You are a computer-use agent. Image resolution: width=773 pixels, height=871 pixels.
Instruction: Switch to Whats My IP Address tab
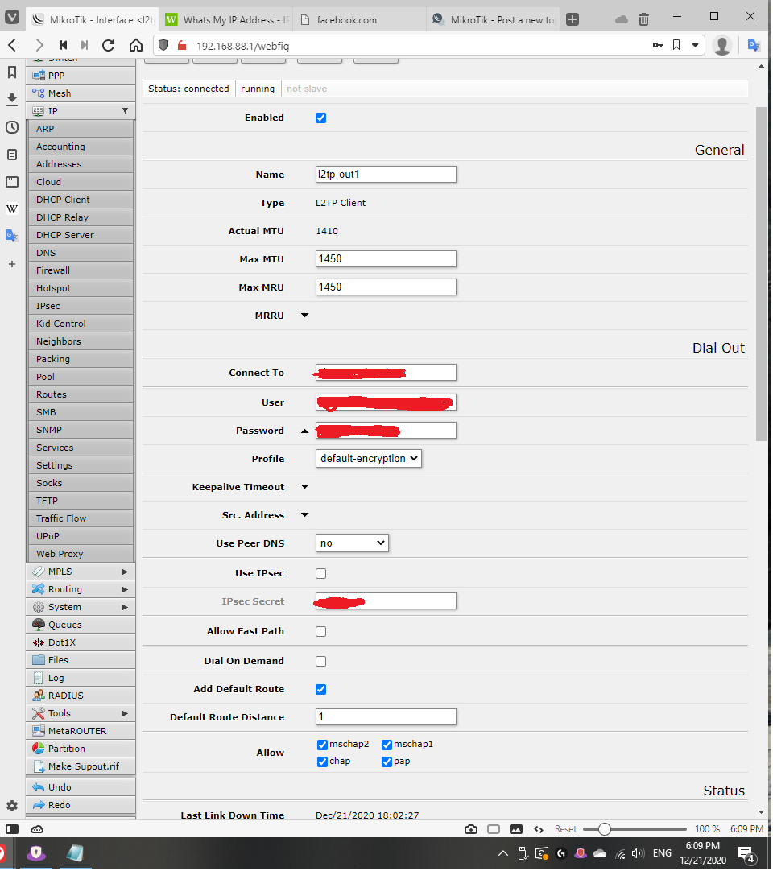(x=228, y=19)
